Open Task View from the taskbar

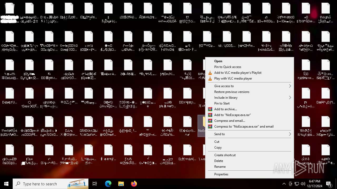point(95,184)
